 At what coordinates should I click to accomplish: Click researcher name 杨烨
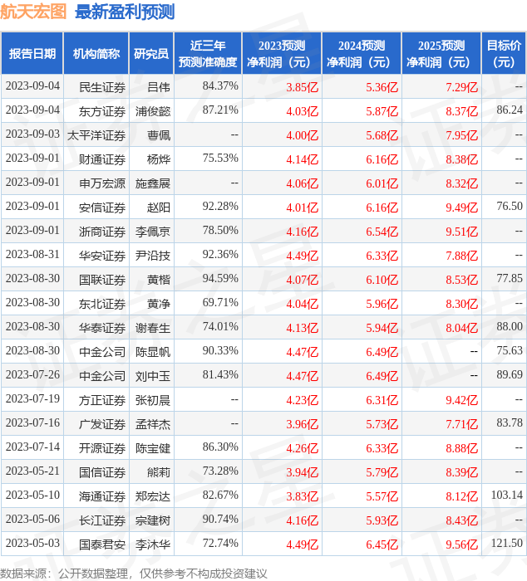click(x=159, y=159)
